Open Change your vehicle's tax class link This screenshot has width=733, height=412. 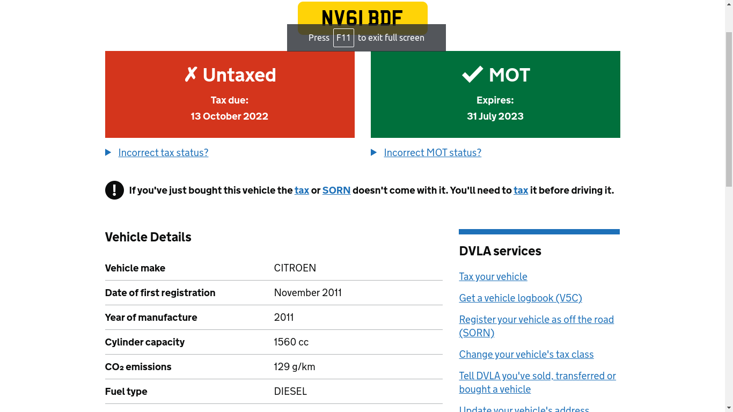coord(526,354)
